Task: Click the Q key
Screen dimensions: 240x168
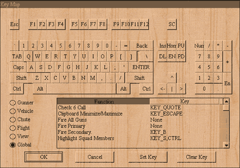Action: (28, 57)
